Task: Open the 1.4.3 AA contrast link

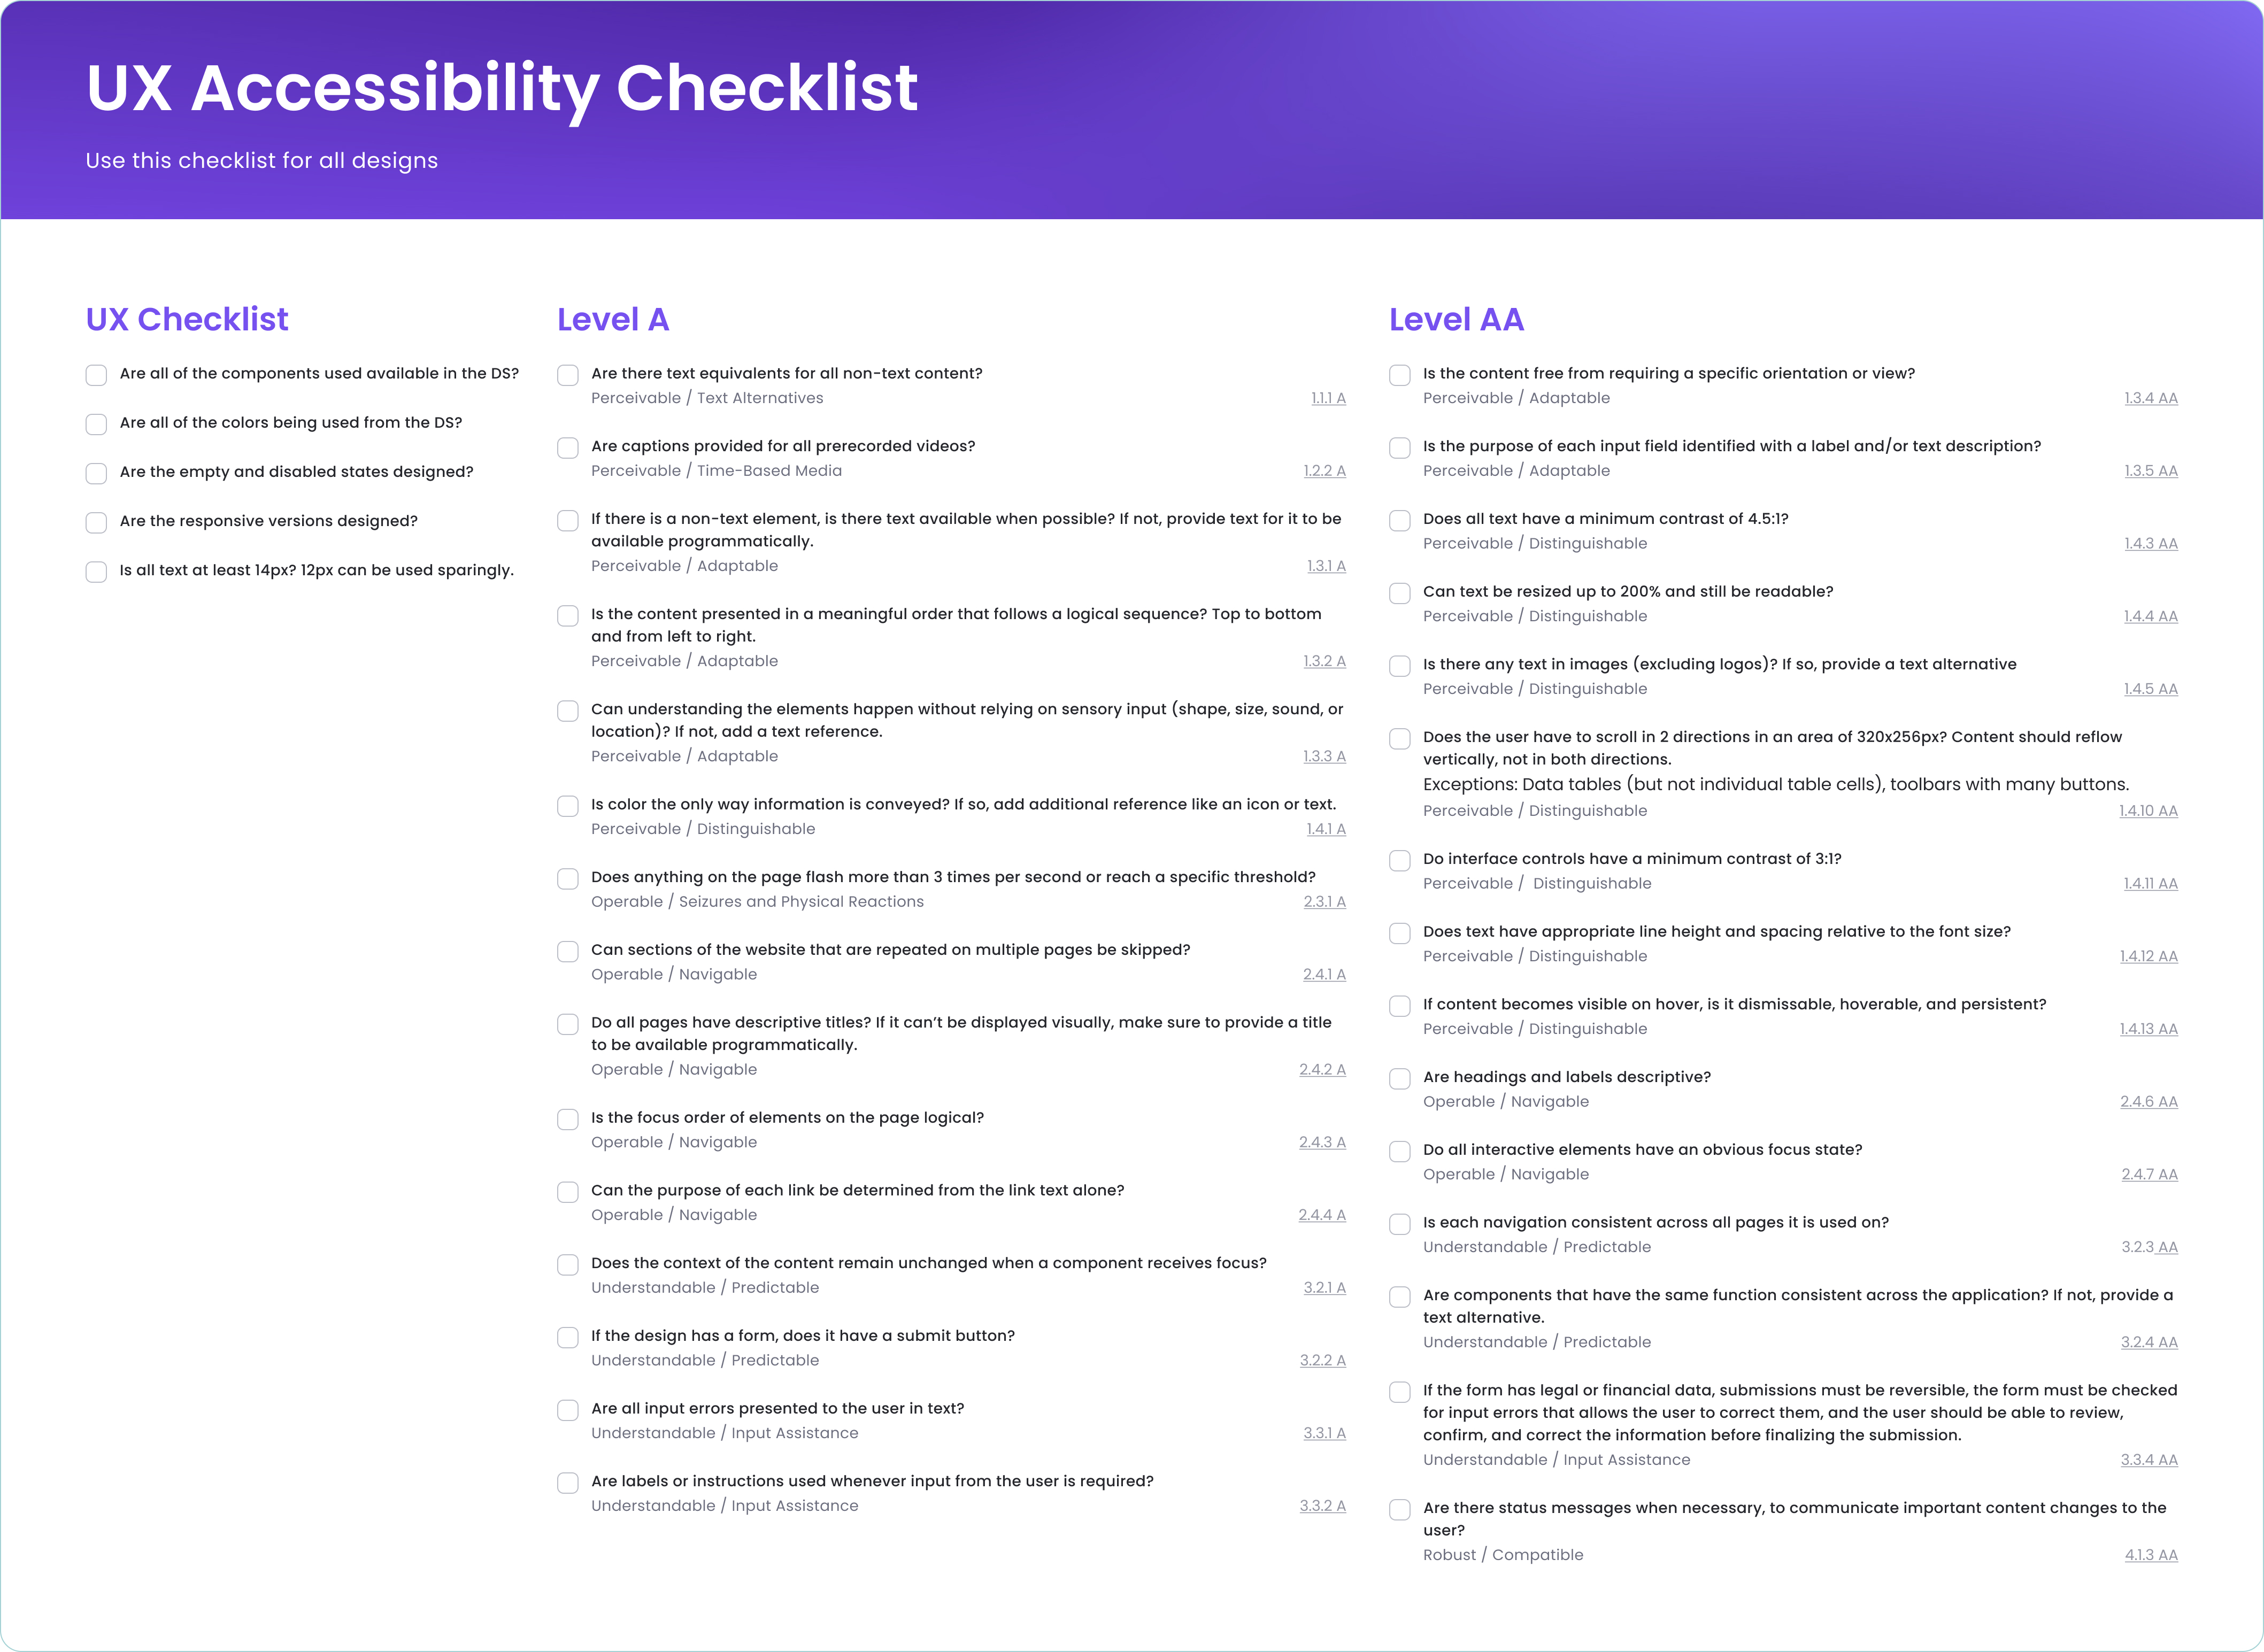Action: click(x=2150, y=544)
